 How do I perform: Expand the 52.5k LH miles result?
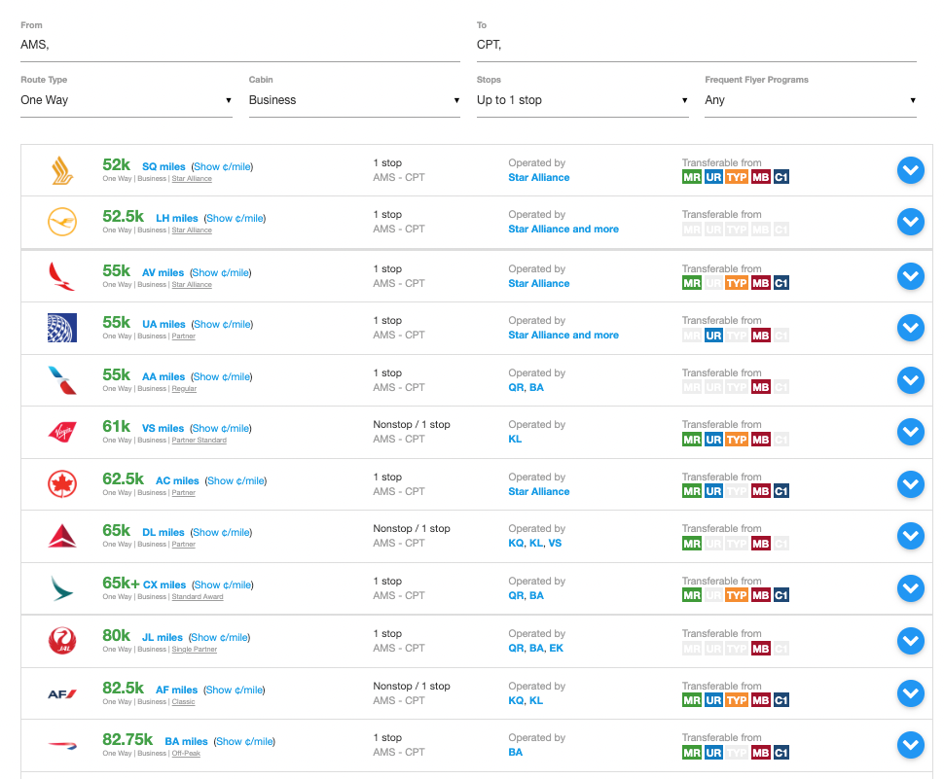click(x=910, y=222)
